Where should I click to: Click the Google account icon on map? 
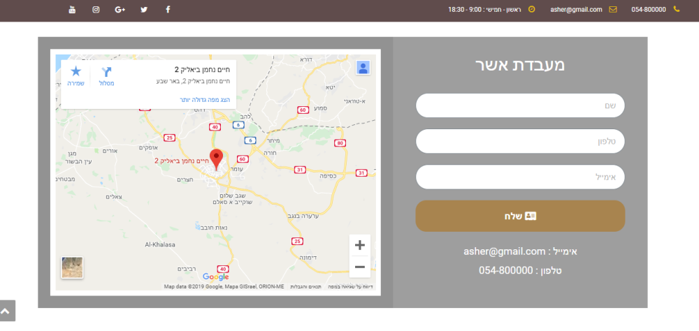pos(363,68)
